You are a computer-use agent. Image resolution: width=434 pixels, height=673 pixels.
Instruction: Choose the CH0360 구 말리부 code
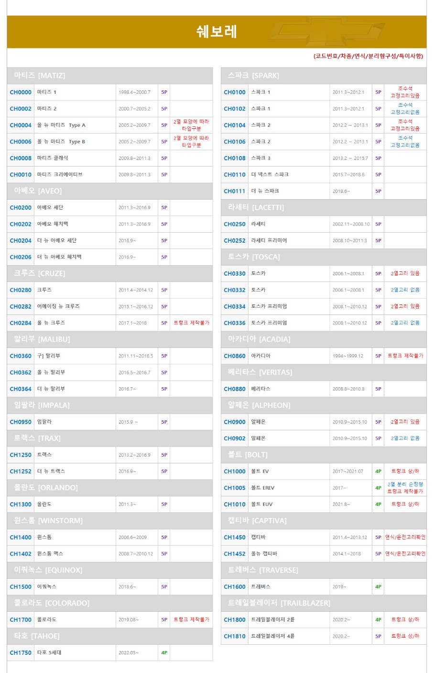[21, 356]
